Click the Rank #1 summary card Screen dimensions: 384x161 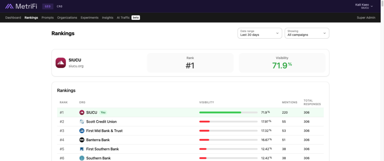point(190,63)
